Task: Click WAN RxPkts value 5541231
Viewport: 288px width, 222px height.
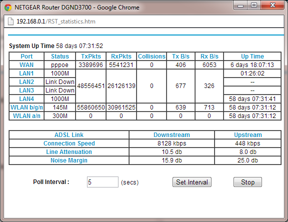Action: pyautogui.click(x=121, y=65)
